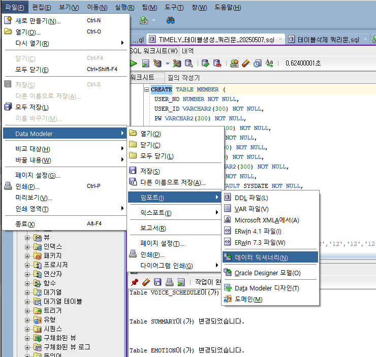Switch to 질의 작성기 tab
Viewport: 376px width, 357px height.
click(183, 78)
